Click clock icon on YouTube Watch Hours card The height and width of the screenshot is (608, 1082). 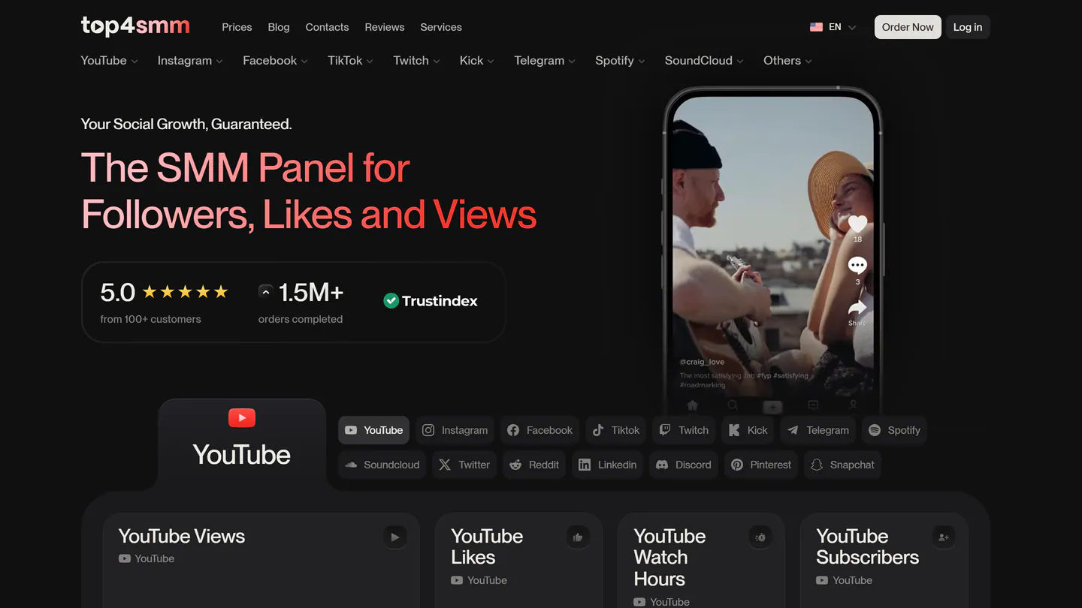point(760,537)
